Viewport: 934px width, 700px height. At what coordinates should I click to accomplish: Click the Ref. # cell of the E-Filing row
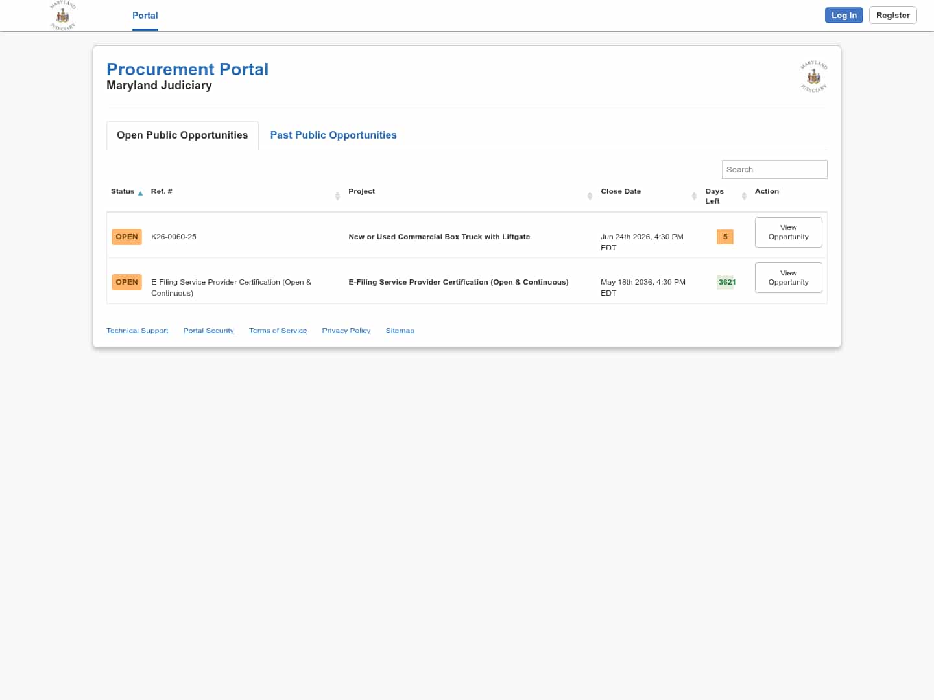click(231, 287)
